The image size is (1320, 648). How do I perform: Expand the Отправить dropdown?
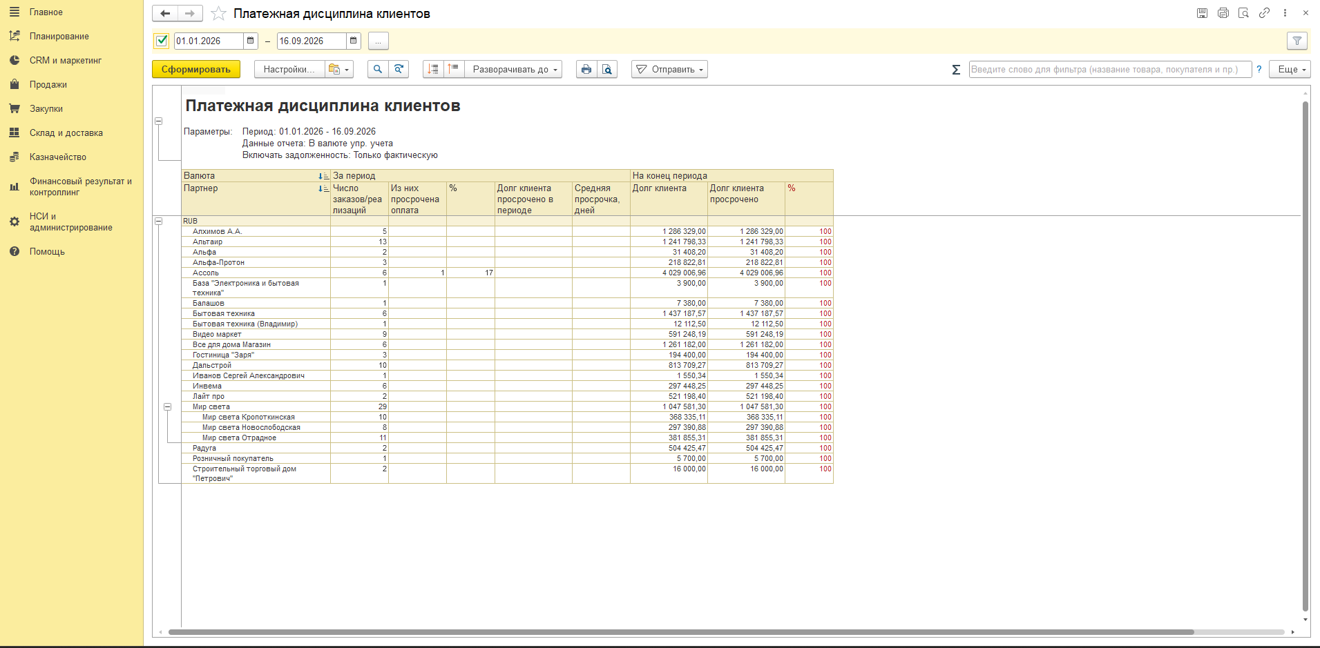coord(669,69)
